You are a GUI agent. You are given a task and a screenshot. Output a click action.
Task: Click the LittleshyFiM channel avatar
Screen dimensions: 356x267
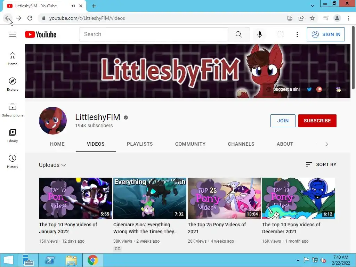[53, 121]
